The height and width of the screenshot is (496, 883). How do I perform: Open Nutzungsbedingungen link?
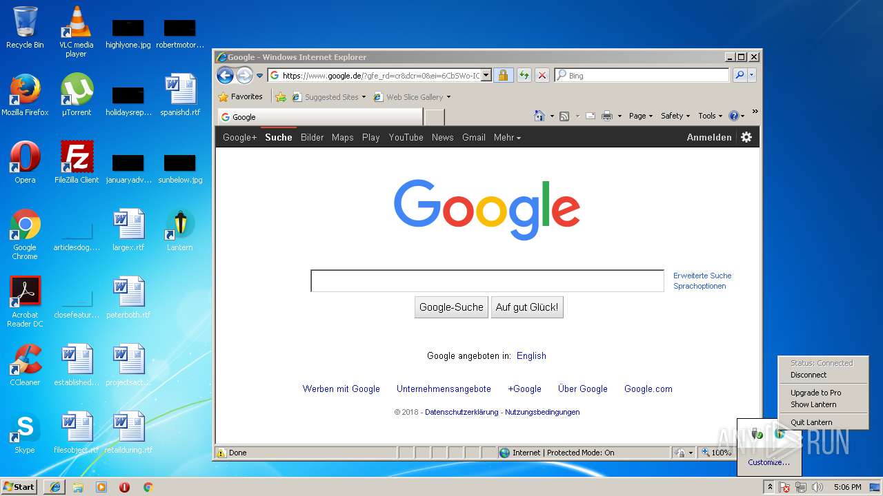pyautogui.click(x=542, y=412)
